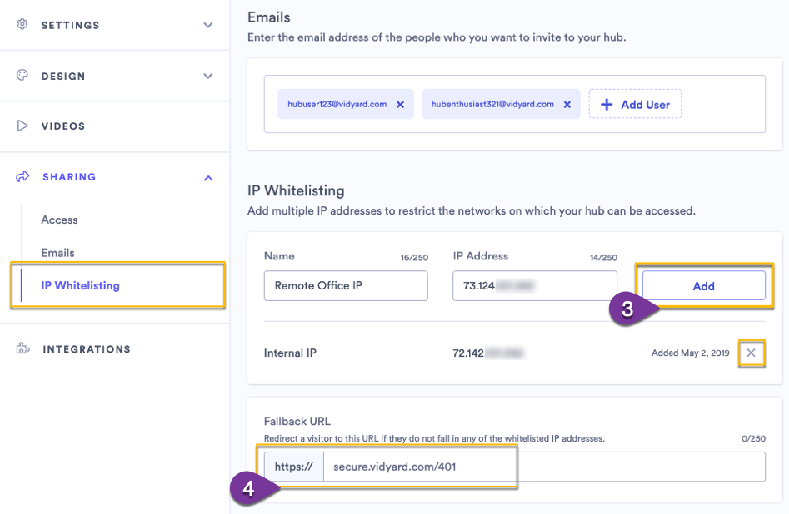Click the 0/250 fallback URL counter
789x514 pixels.
[x=753, y=438]
